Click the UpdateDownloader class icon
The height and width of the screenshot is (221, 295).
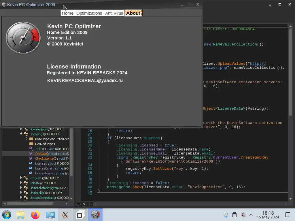pyautogui.click(x=26, y=197)
